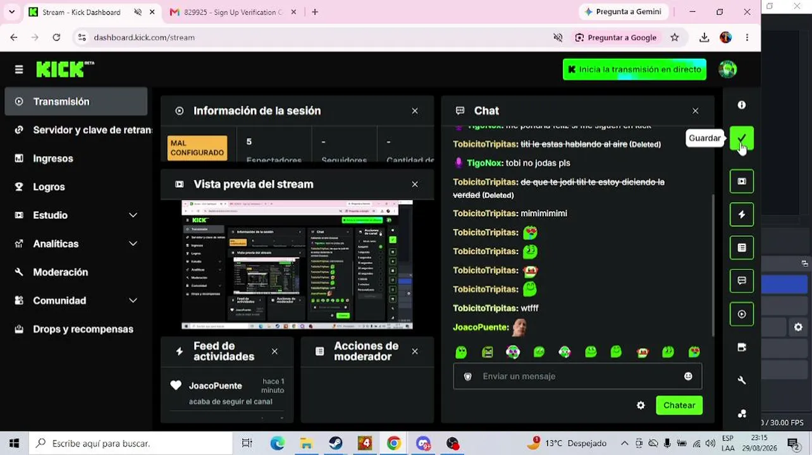The height and width of the screenshot is (455, 812).
Task: Open the Chrome tab search dropdown
Action: (x=11, y=12)
